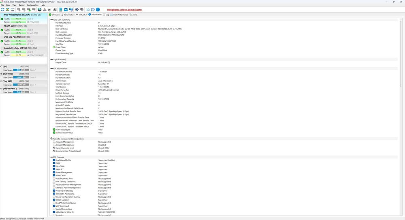Collapse the Acoustic Management Configuration section
The height and width of the screenshot is (220, 405).
click(51, 139)
